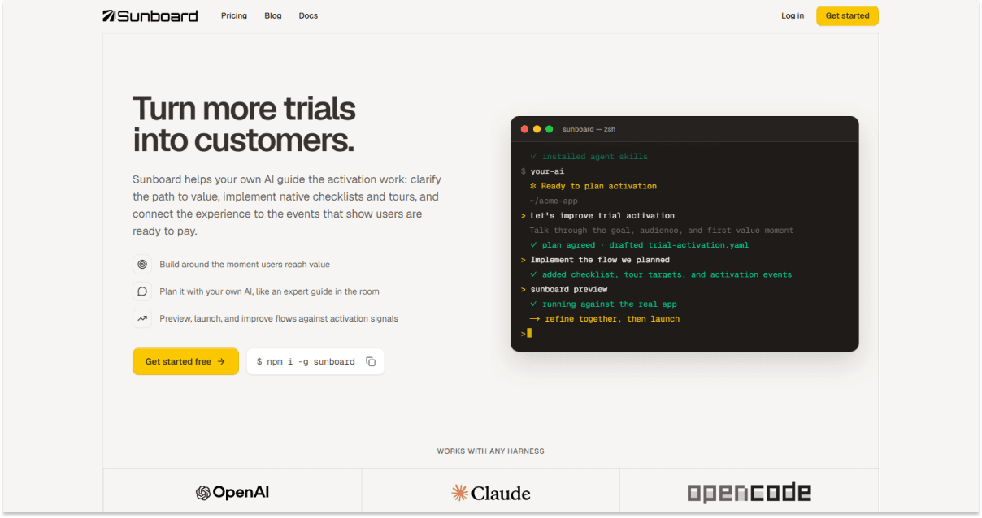Image resolution: width=982 pixels, height=518 pixels.
Task: Click the Sunboard logo in header
Action: click(x=150, y=15)
